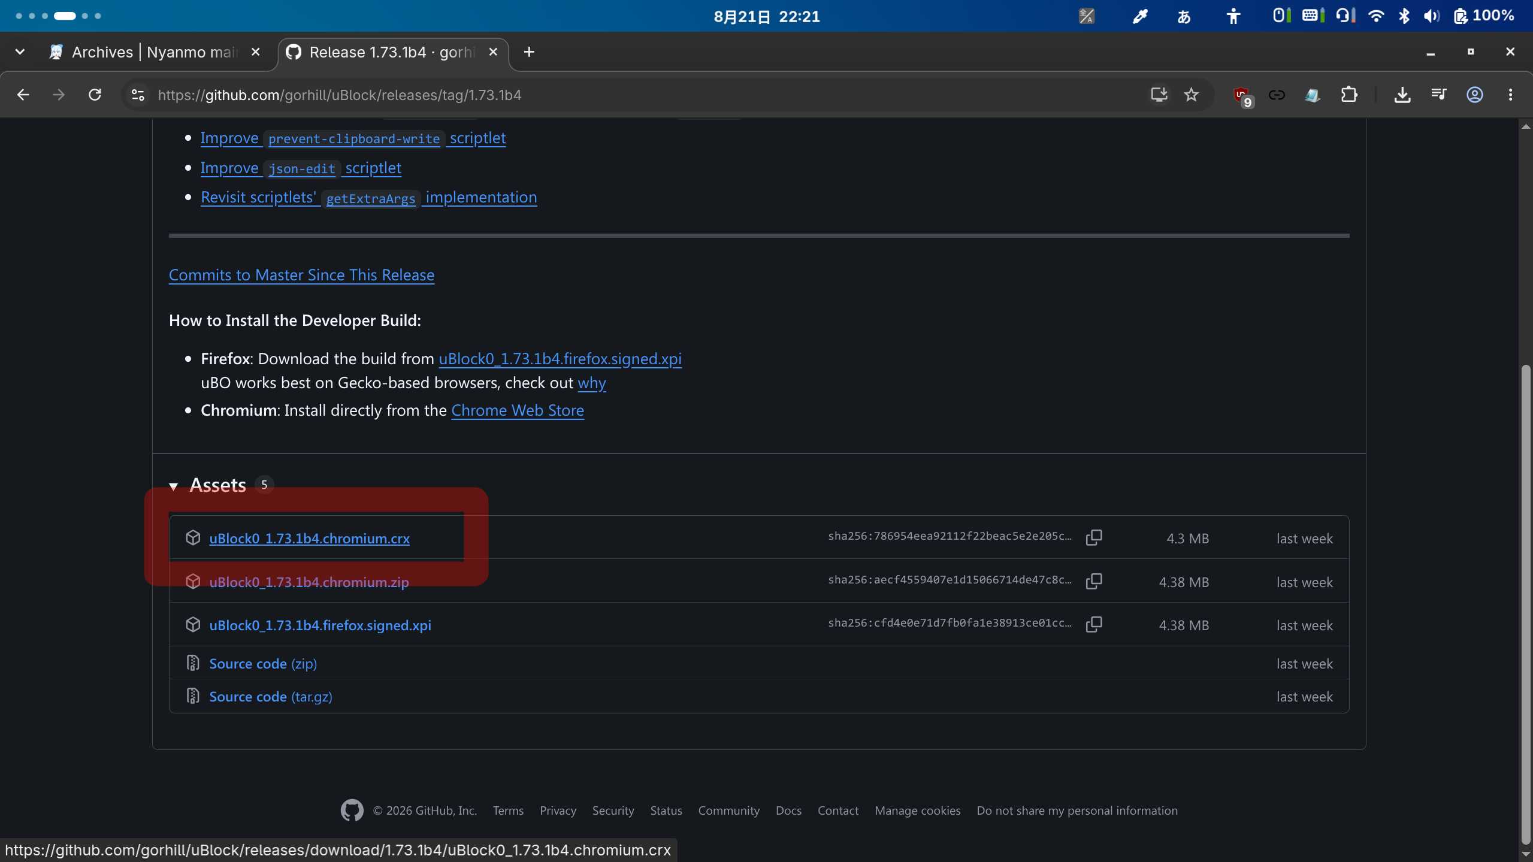Open the Privacy footer link
This screenshot has width=1533, height=862.
pos(558,810)
